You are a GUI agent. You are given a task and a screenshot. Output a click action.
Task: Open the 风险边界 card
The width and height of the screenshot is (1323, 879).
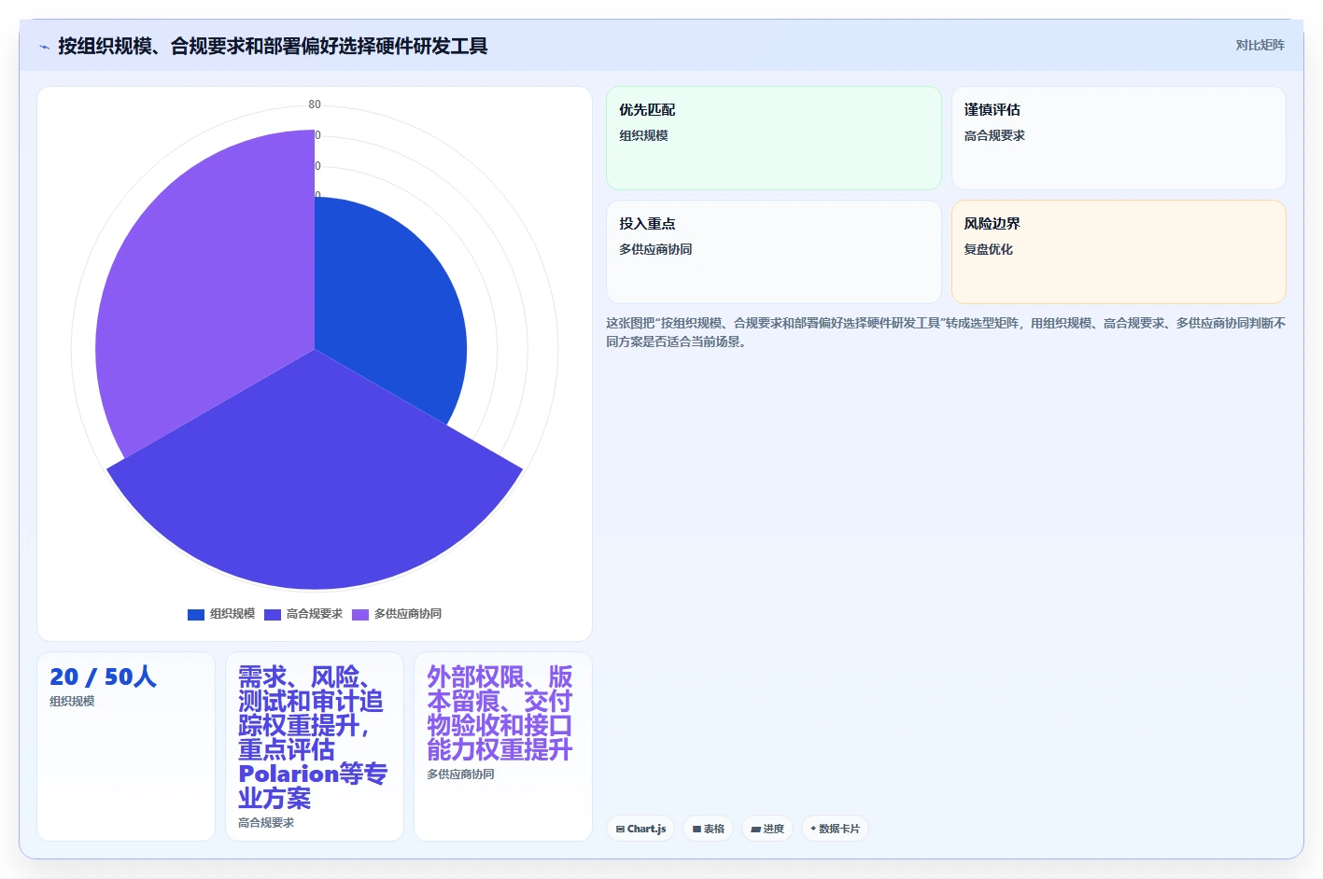coord(1119,252)
